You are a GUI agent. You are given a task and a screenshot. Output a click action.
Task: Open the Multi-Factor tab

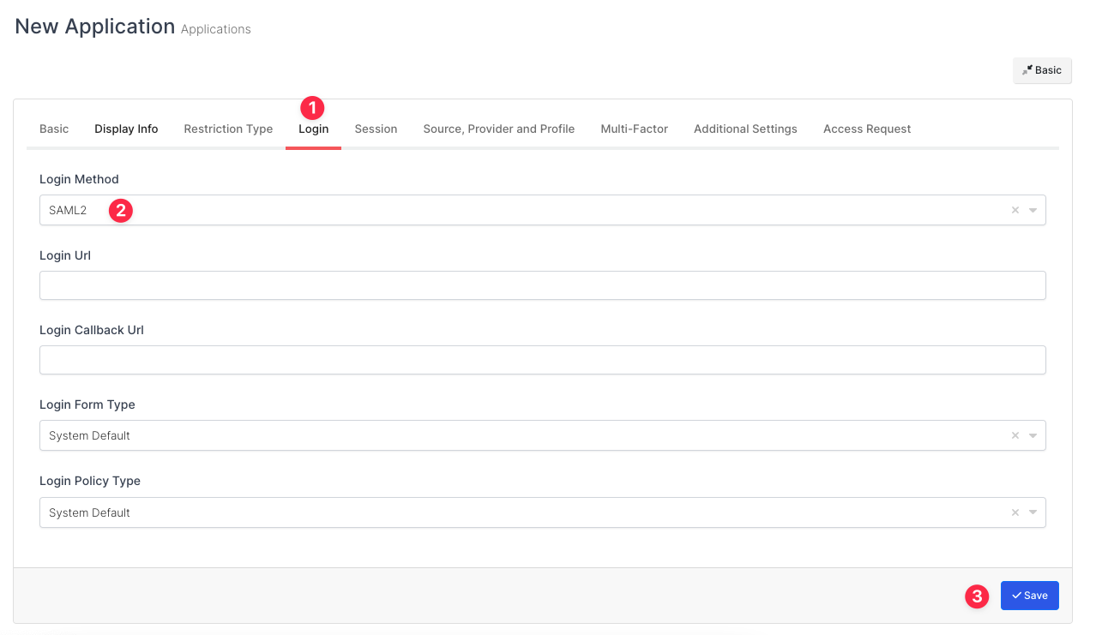pyautogui.click(x=634, y=129)
